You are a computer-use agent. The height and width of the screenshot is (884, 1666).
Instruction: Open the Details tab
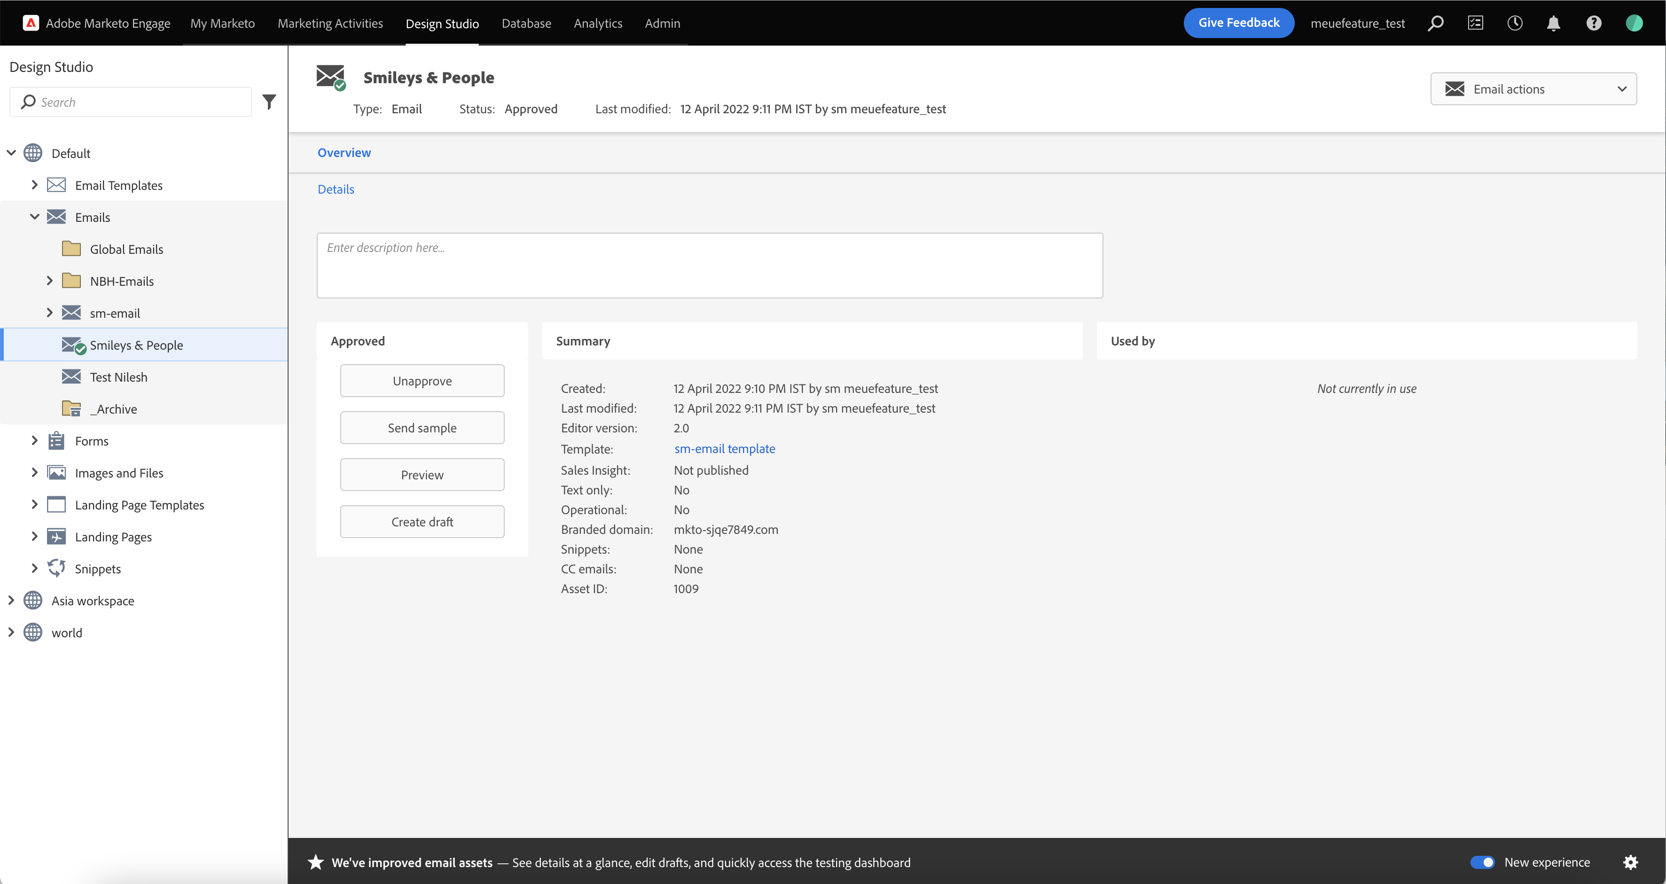(x=336, y=189)
